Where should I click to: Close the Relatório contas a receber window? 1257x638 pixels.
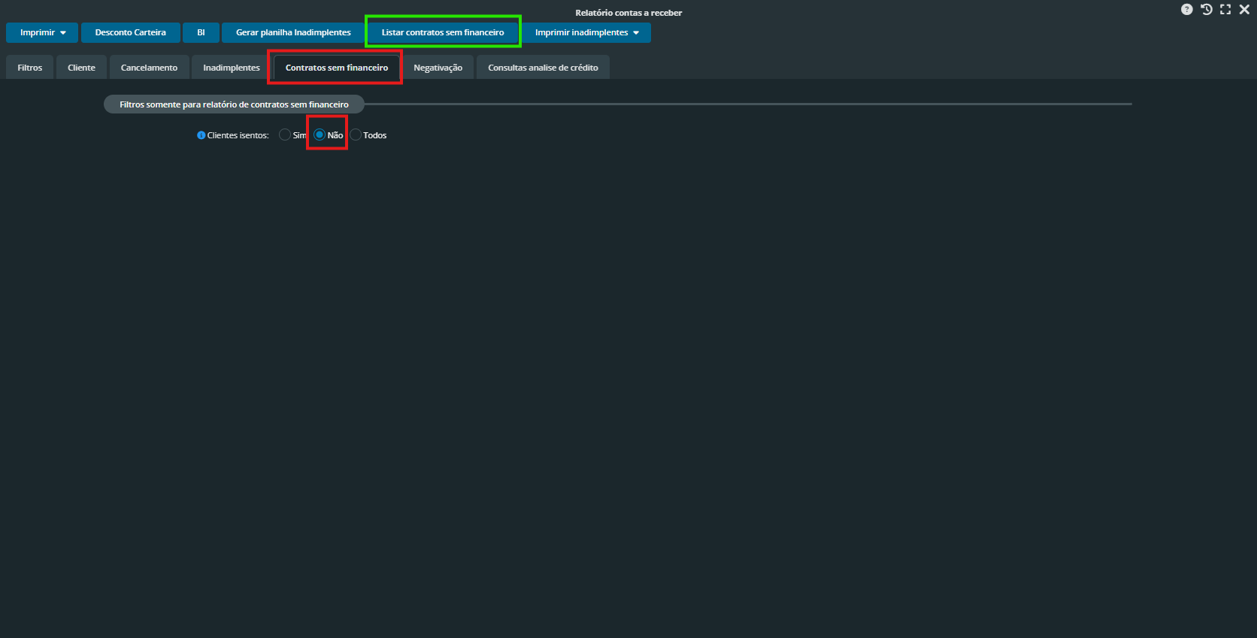click(x=1244, y=10)
